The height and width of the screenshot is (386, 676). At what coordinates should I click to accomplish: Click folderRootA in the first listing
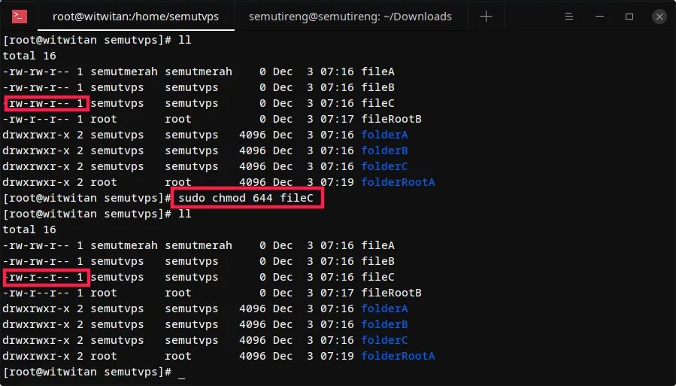click(x=398, y=182)
